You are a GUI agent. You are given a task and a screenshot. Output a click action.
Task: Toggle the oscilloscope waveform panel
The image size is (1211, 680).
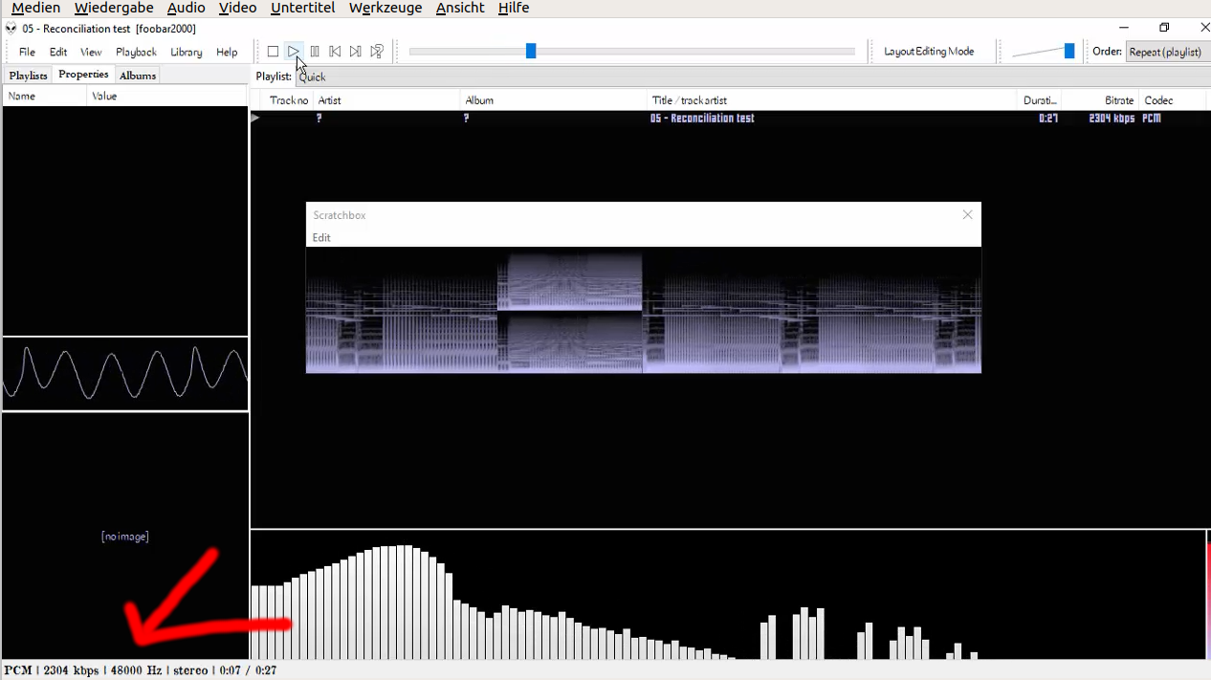click(124, 373)
